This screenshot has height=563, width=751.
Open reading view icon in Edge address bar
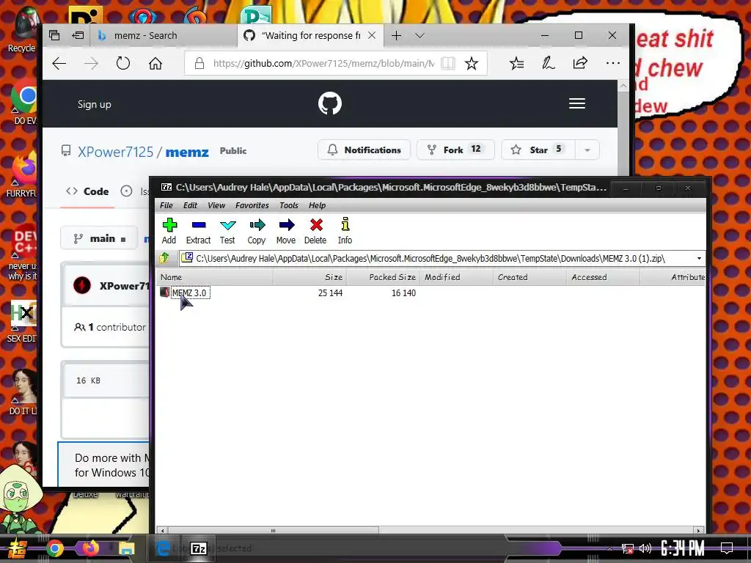(x=448, y=63)
